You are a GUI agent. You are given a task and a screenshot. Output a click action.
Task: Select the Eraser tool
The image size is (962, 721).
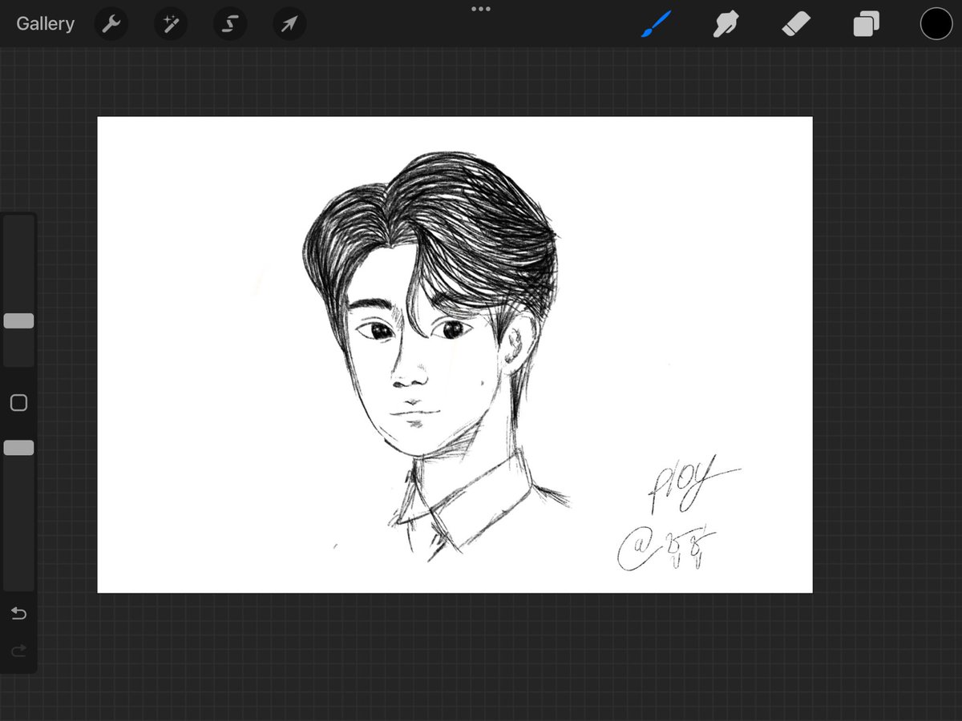(x=796, y=24)
